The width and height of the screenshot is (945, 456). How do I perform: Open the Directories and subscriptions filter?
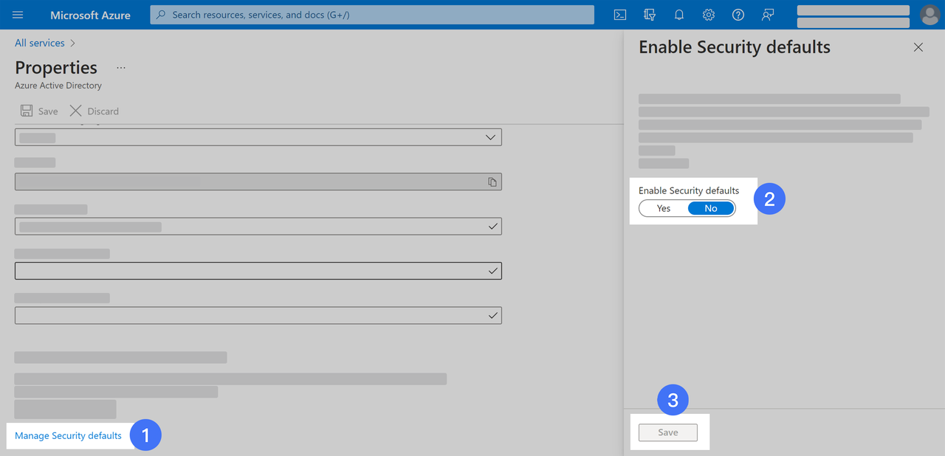650,15
